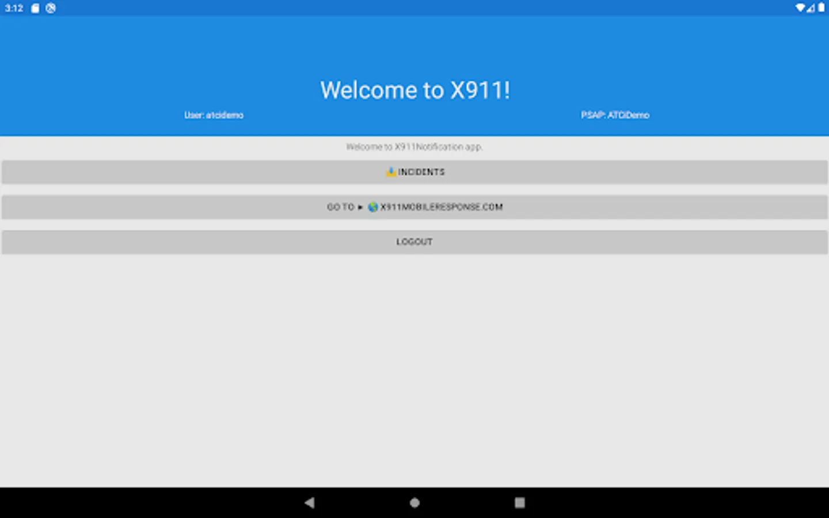The width and height of the screenshot is (829, 518).
Task: Tap the Android home circle icon
Action: point(414,502)
